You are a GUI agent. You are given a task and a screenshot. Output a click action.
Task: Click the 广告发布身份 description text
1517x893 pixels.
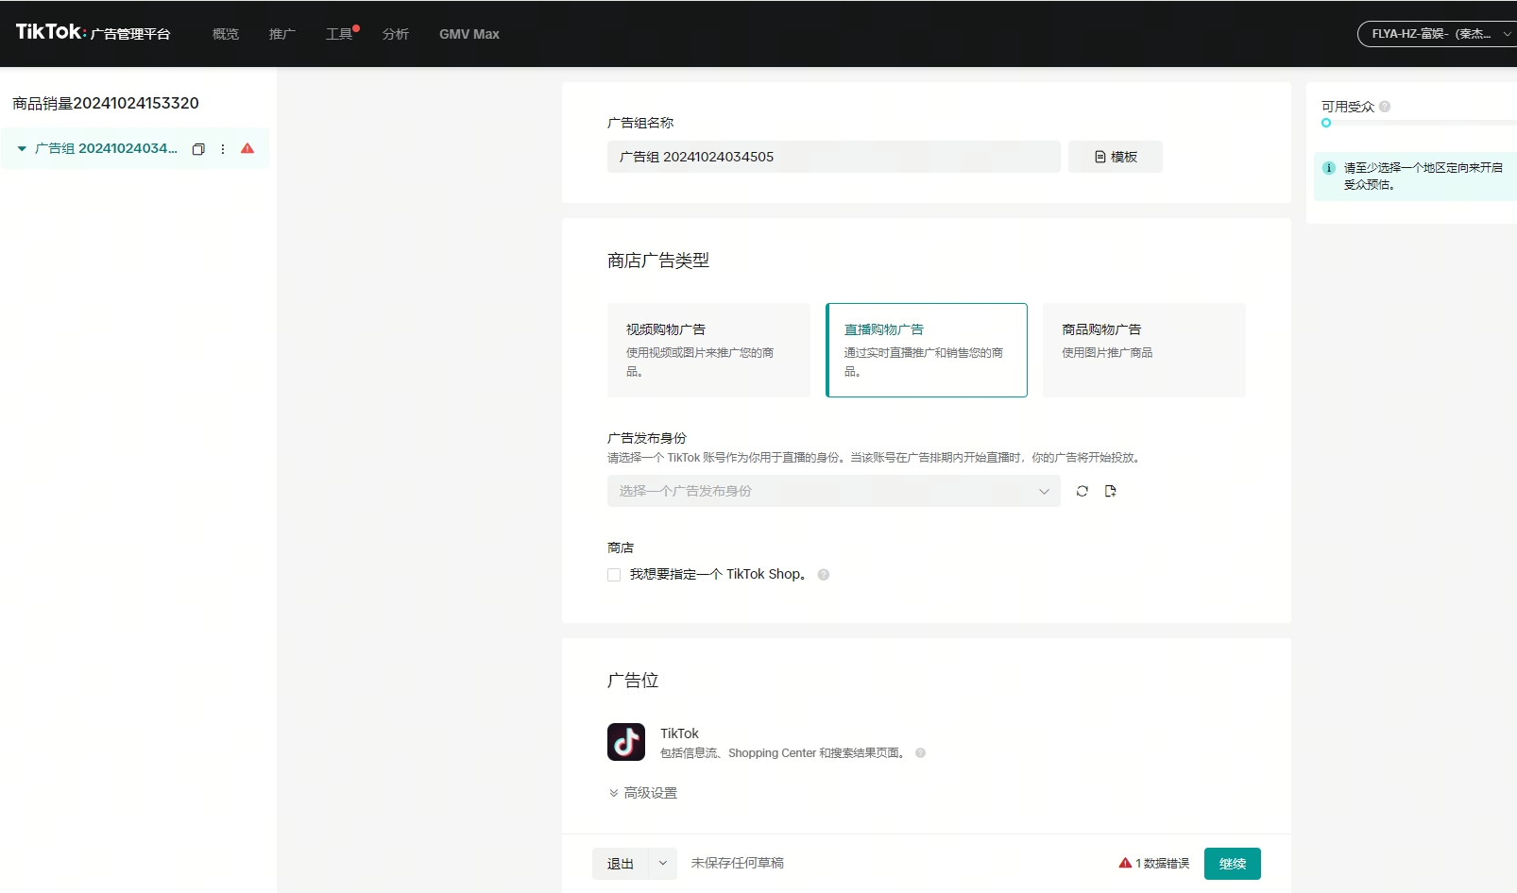(x=876, y=458)
